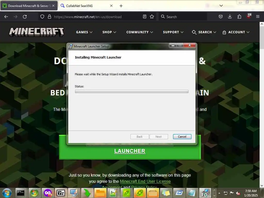The image size is (264, 198).
Task: Close the CollabNet SearXNG tab
Action: coord(111,6)
